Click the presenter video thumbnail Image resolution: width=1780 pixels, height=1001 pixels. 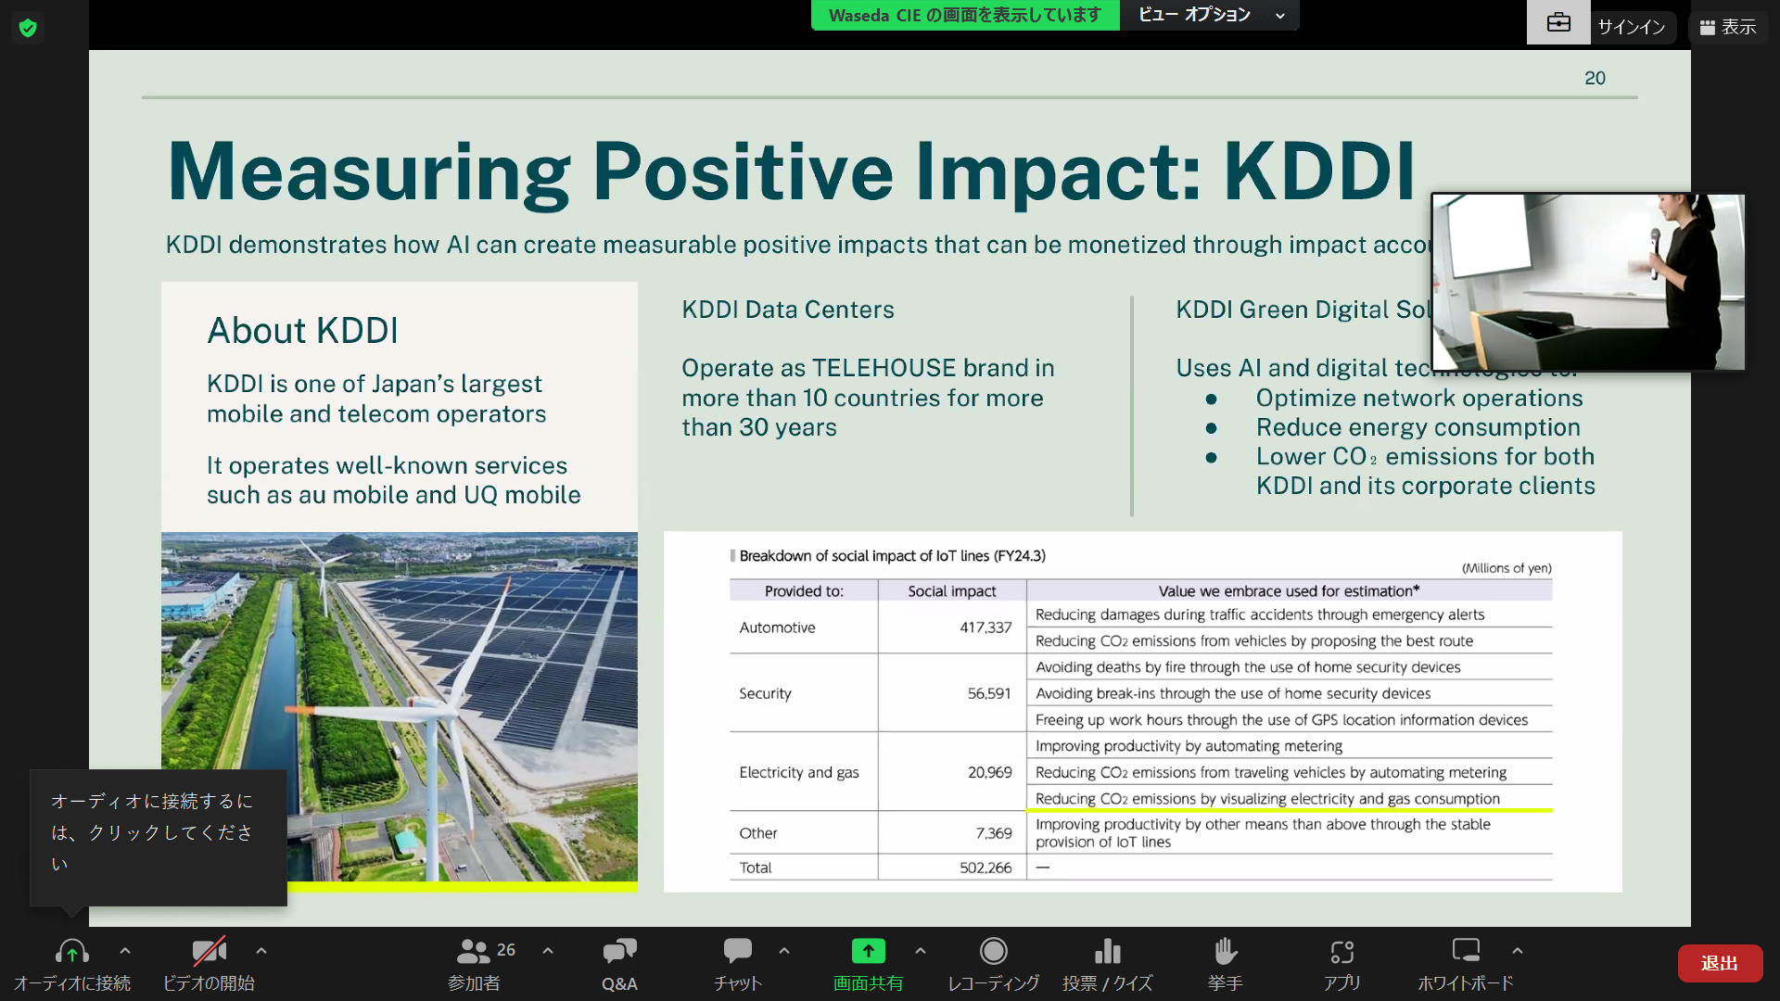(1588, 282)
